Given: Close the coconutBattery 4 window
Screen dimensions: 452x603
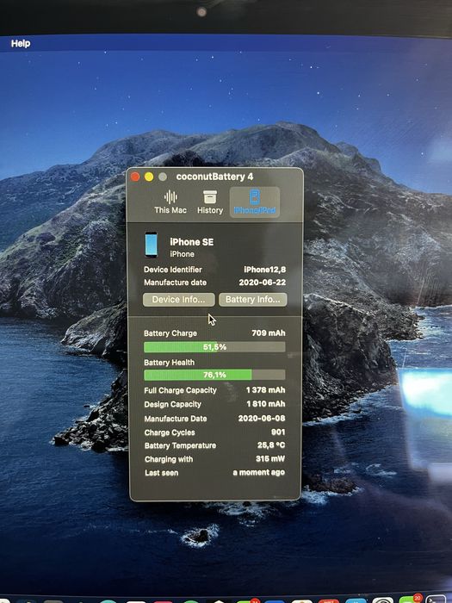Looking at the screenshot, I should tap(135, 177).
